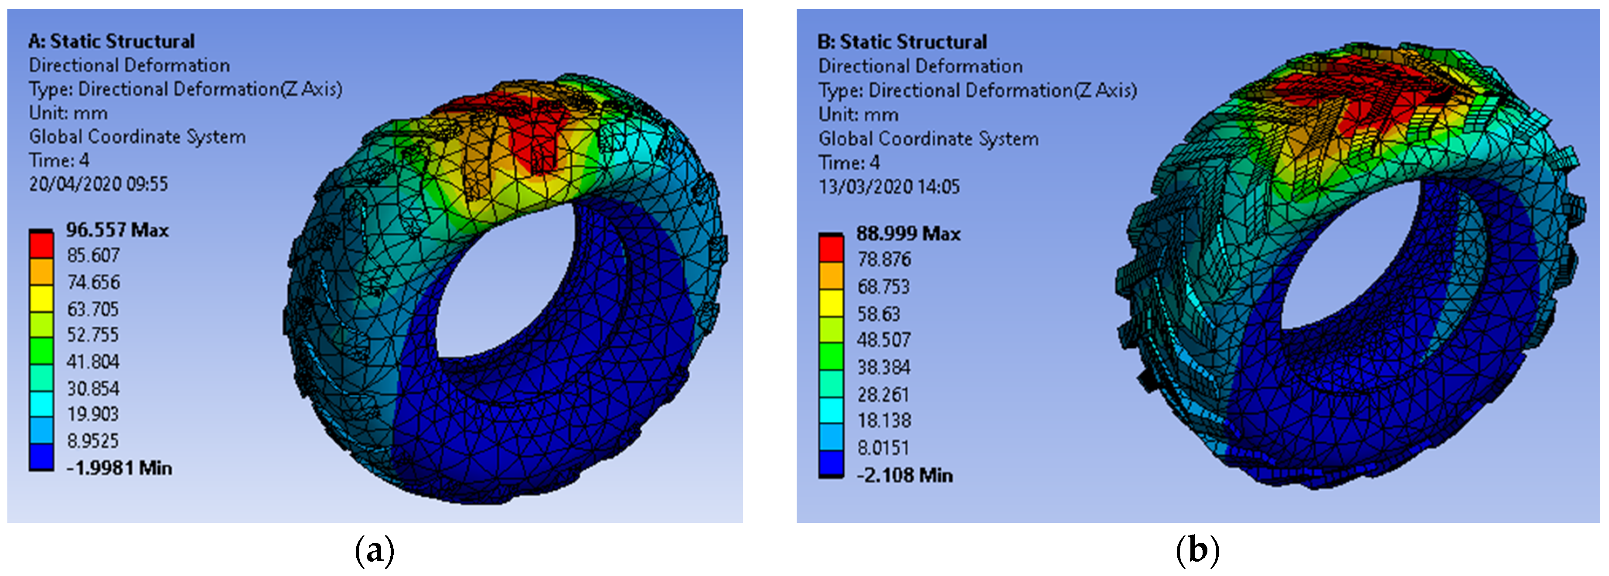The image size is (1609, 576).
Task: Click the 52.755 legend value
Action: pyautogui.click(x=92, y=335)
